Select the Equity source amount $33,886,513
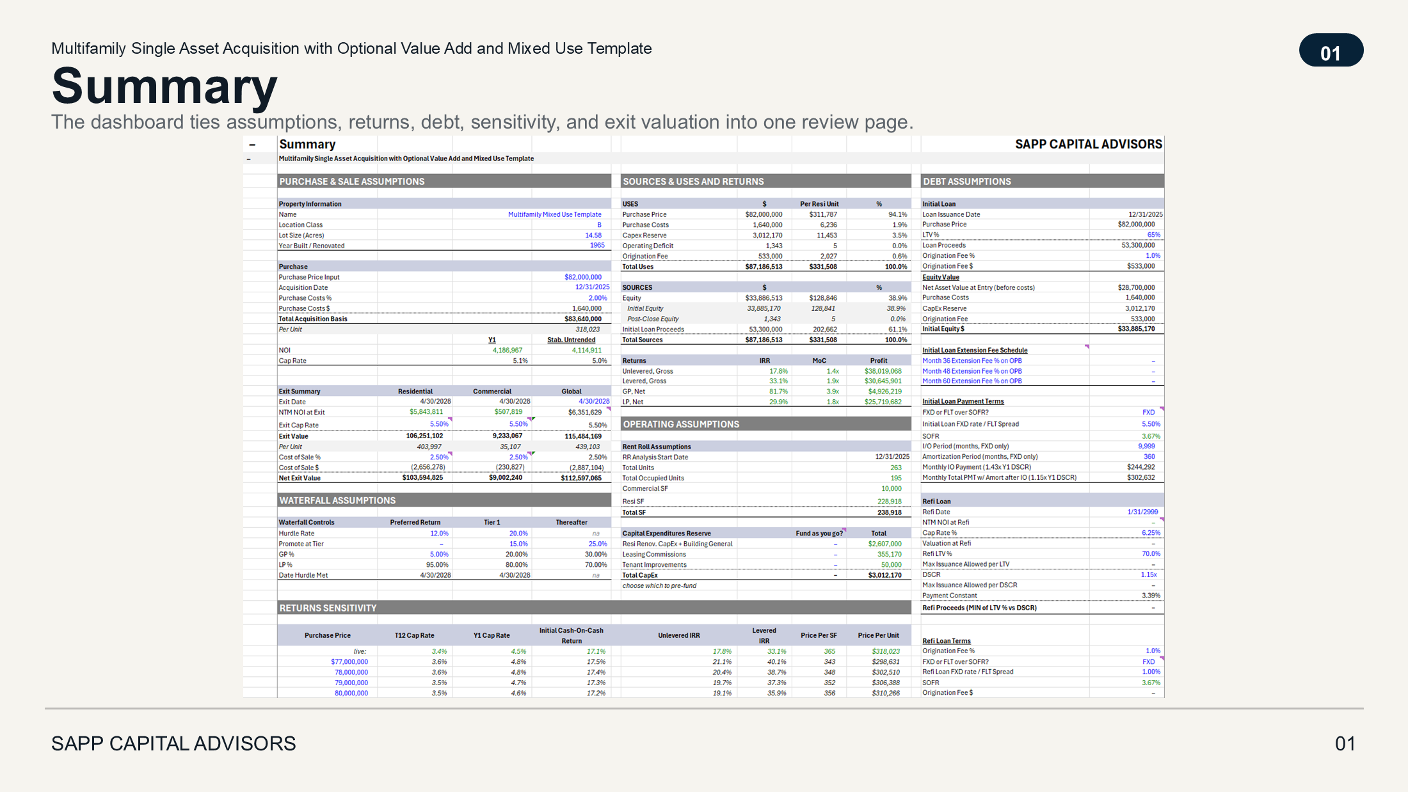1408x792 pixels. 764,298
